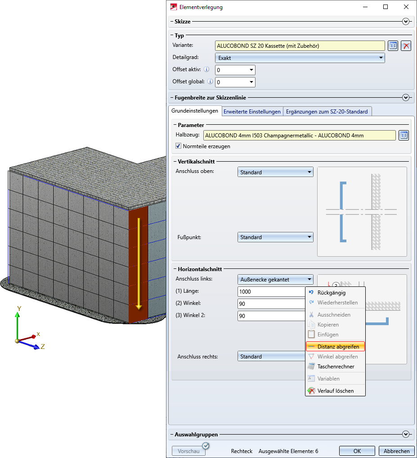
Task: Open Anschluss oben dropdown
Action: coord(275,172)
